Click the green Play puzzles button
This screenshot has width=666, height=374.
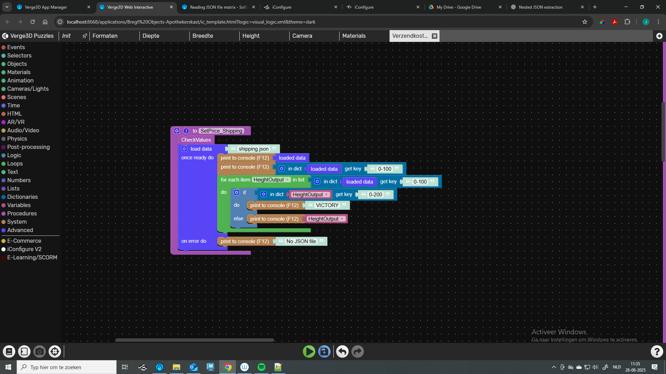point(309,351)
